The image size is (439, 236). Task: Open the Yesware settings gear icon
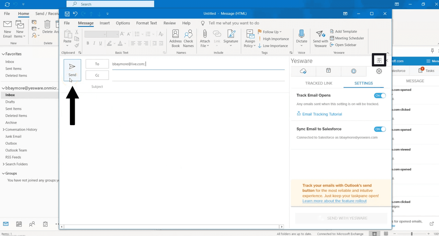[x=379, y=71]
